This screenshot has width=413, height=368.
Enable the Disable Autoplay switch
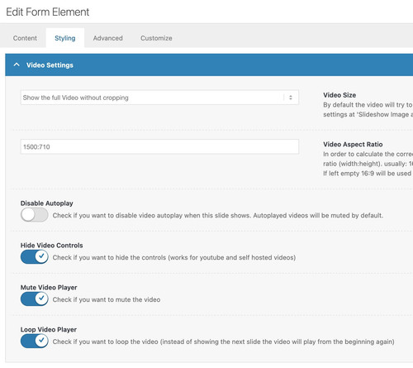(35, 215)
